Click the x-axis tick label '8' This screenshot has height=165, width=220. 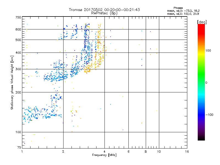point(146,152)
